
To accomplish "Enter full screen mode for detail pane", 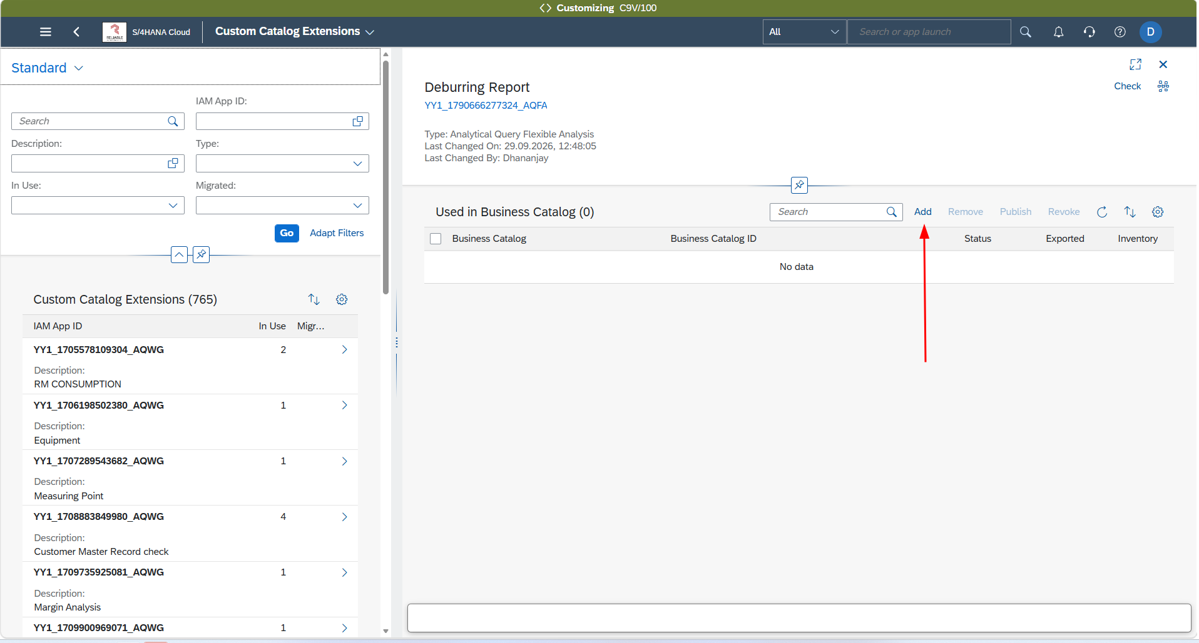I will (x=1135, y=64).
